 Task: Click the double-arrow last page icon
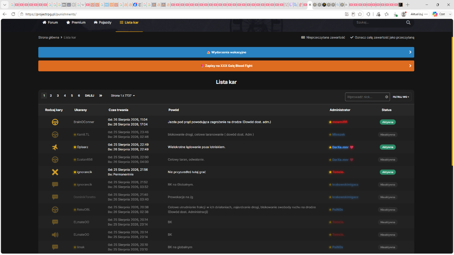pyautogui.click(x=101, y=96)
